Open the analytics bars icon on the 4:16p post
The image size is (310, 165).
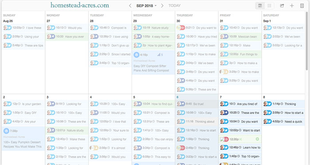pyautogui.click(x=159, y=55)
